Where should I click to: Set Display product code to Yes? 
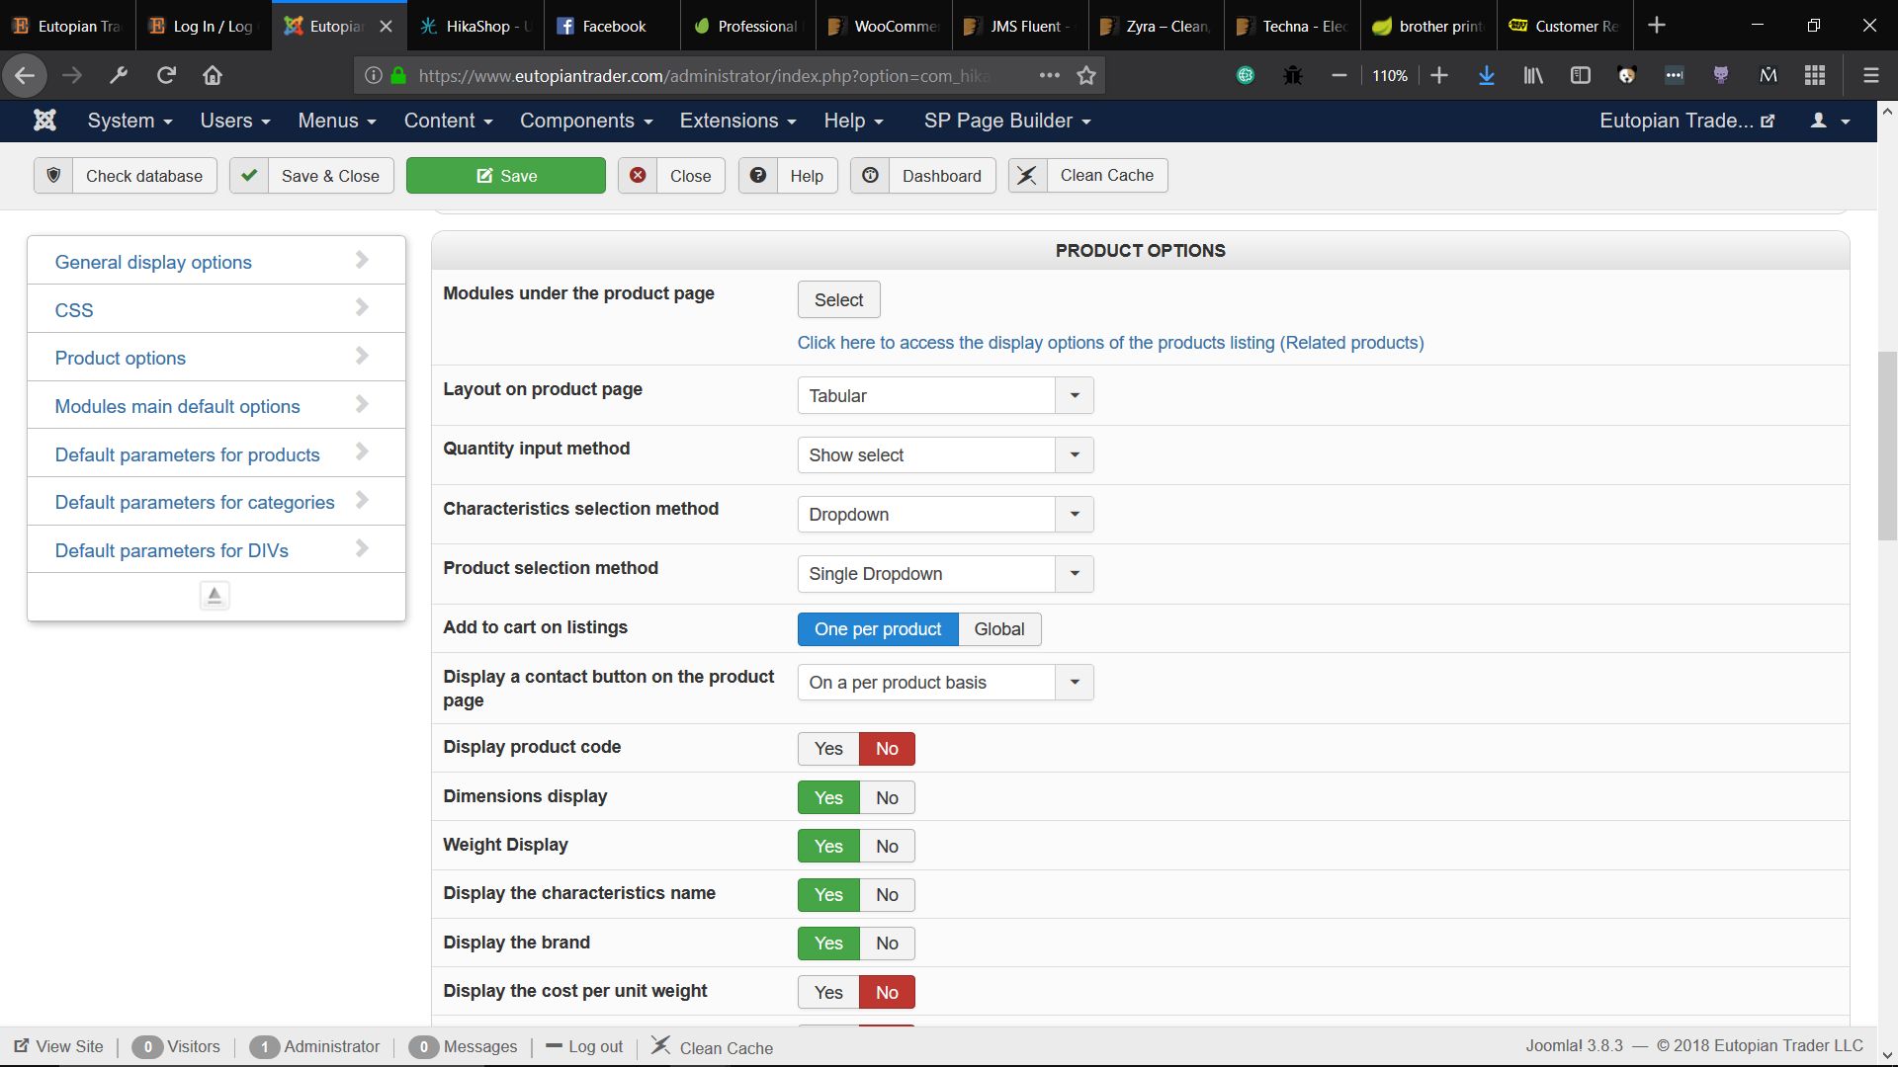(x=828, y=749)
